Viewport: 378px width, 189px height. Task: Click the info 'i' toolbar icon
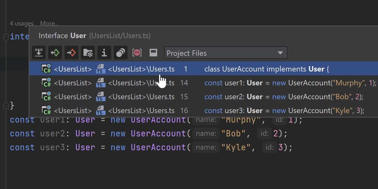tap(104, 53)
